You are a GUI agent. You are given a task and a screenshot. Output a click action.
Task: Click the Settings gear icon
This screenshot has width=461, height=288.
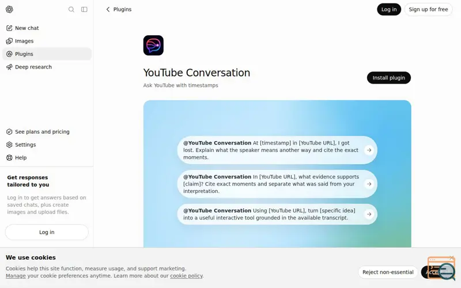[9, 145]
